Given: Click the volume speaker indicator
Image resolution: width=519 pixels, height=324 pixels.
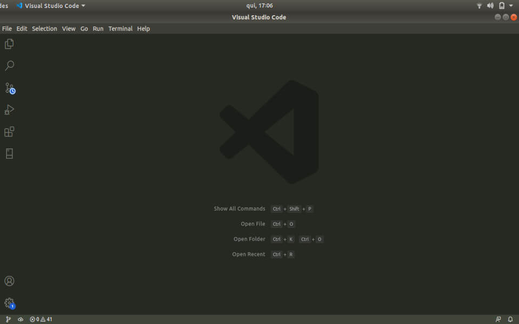Looking at the screenshot, I should [x=490, y=5].
